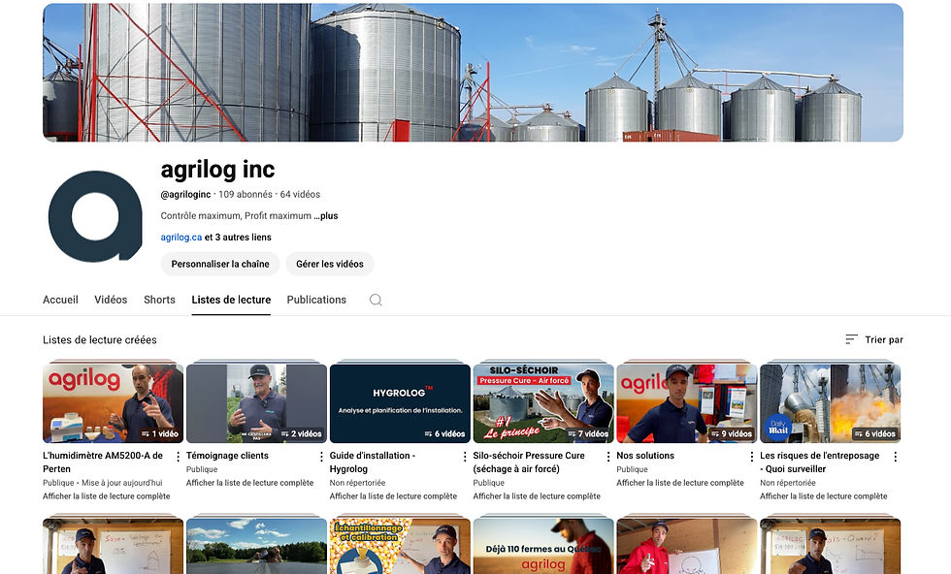Click 'L'humidimètre AM5200-A de Perten' title
Image resolution: width=951 pixels, height=574 pixels.
pyautogui.click(x=103, y=462)
